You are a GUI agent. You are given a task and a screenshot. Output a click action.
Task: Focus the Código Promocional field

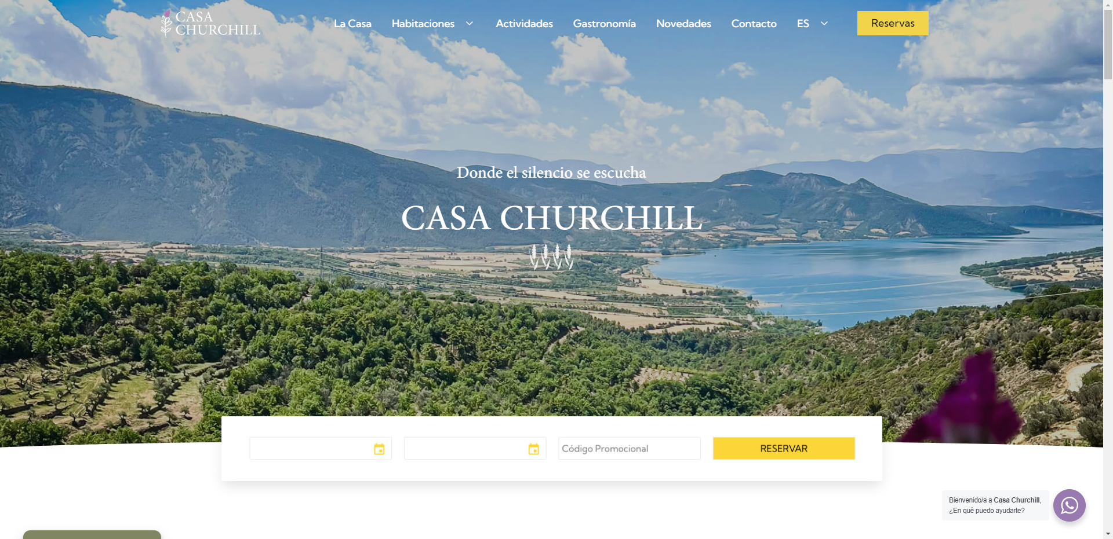pyautogui.click(x=630, y=449)
